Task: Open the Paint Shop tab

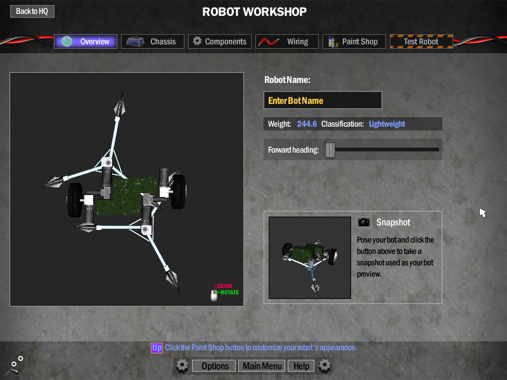Action: (354, 41)
